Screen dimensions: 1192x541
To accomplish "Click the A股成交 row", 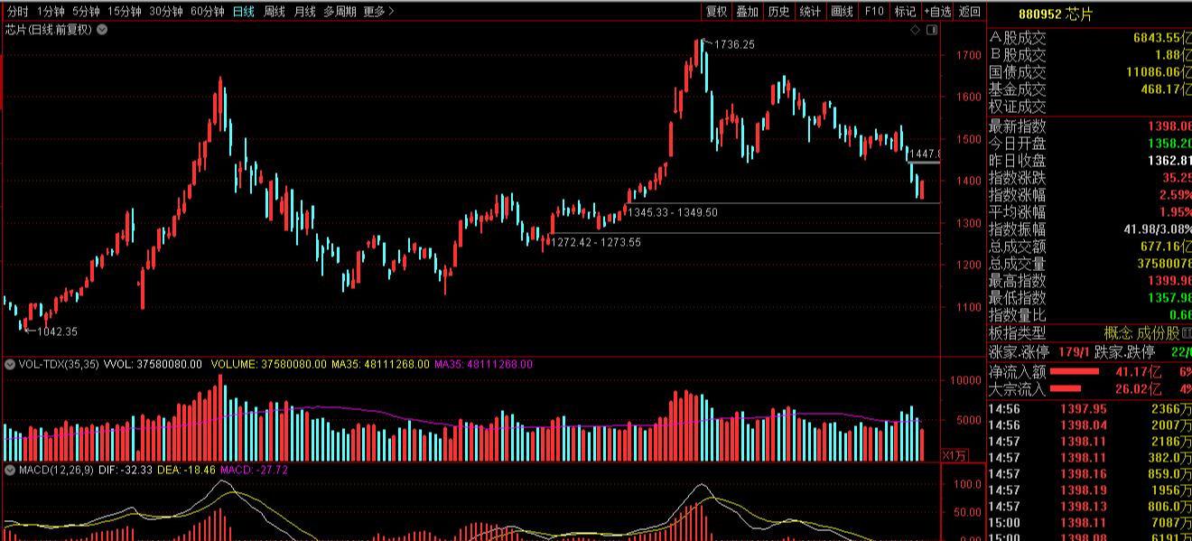I will click(x=1090, y=38).
